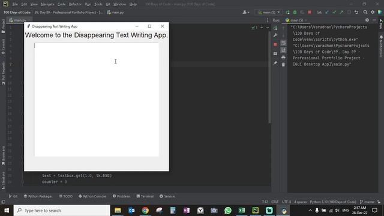Image resolution: width=384 pixels, height=216 pixels.
Task: Open IDE settings gear in top toolbar
Action: point(373,12)
